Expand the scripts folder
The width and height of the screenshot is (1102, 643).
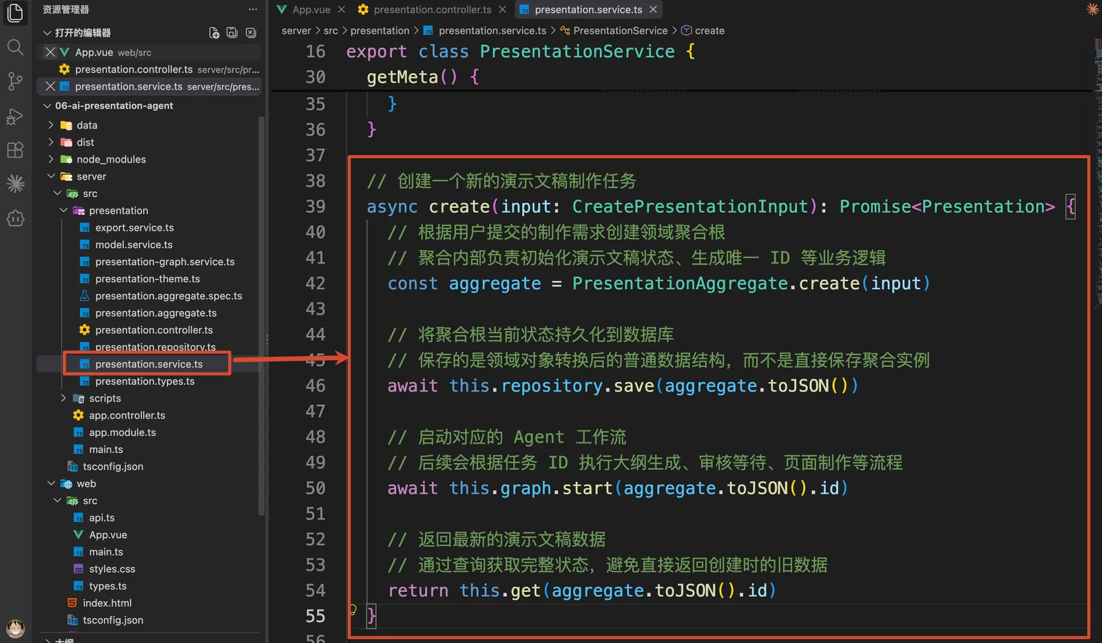click(x=63, y=399)
